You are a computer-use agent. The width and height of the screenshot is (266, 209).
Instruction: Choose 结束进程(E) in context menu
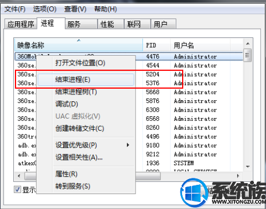click(x=86, y=79)
